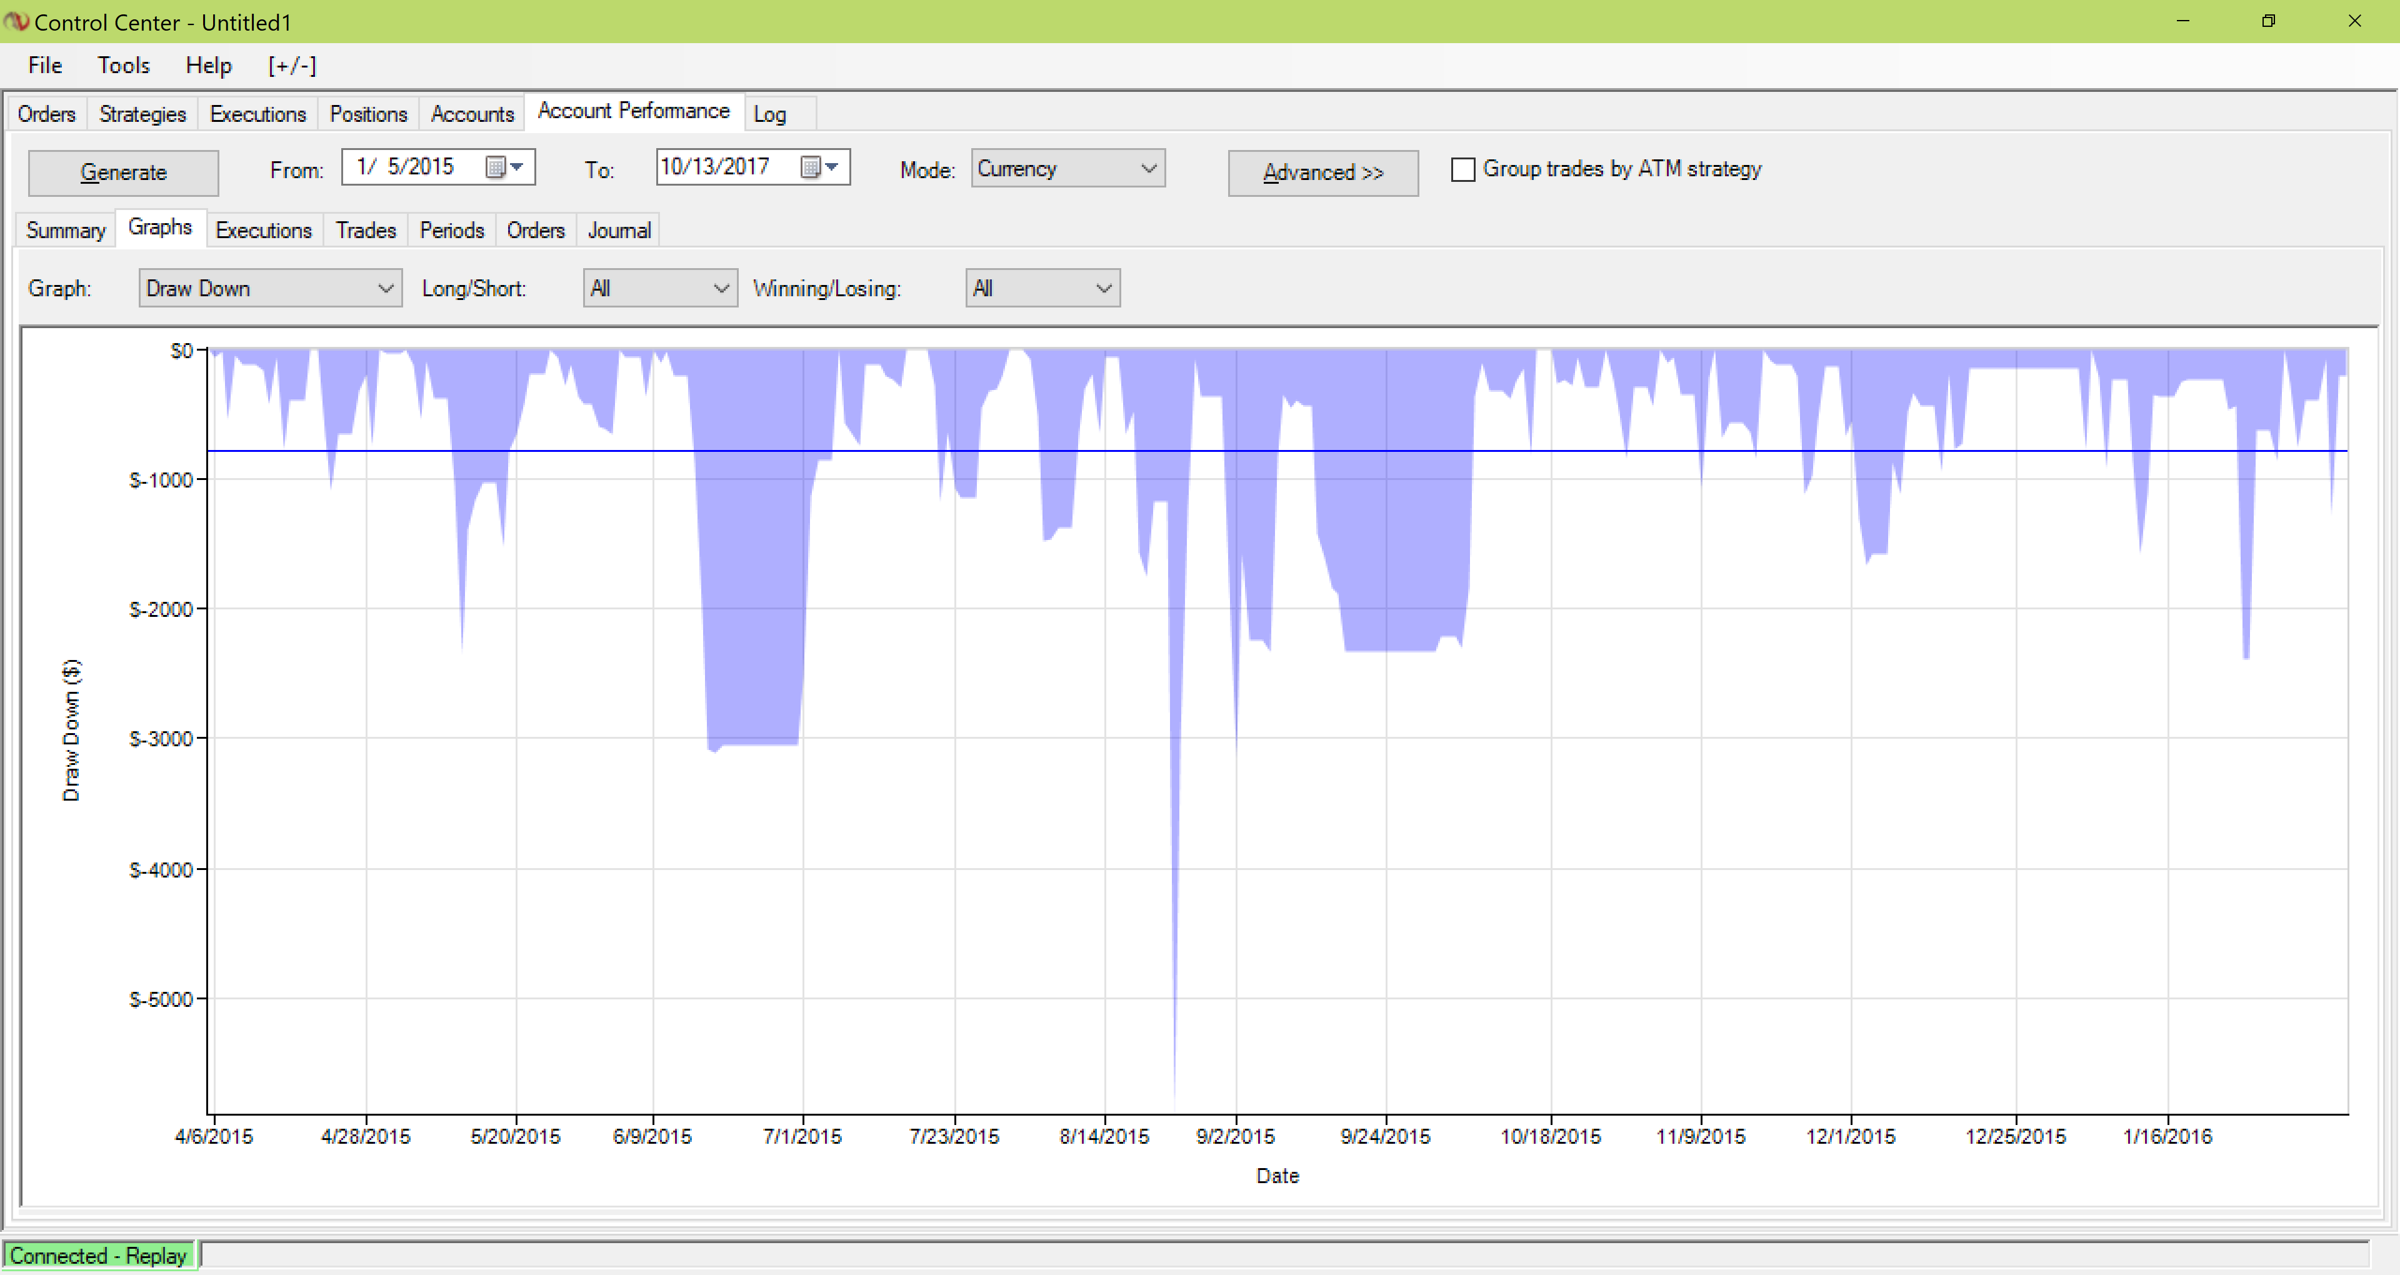This screenshot has width=2400, height=1275.
Task: Select the Account Performance tab
Action: [x=634, y=111]
